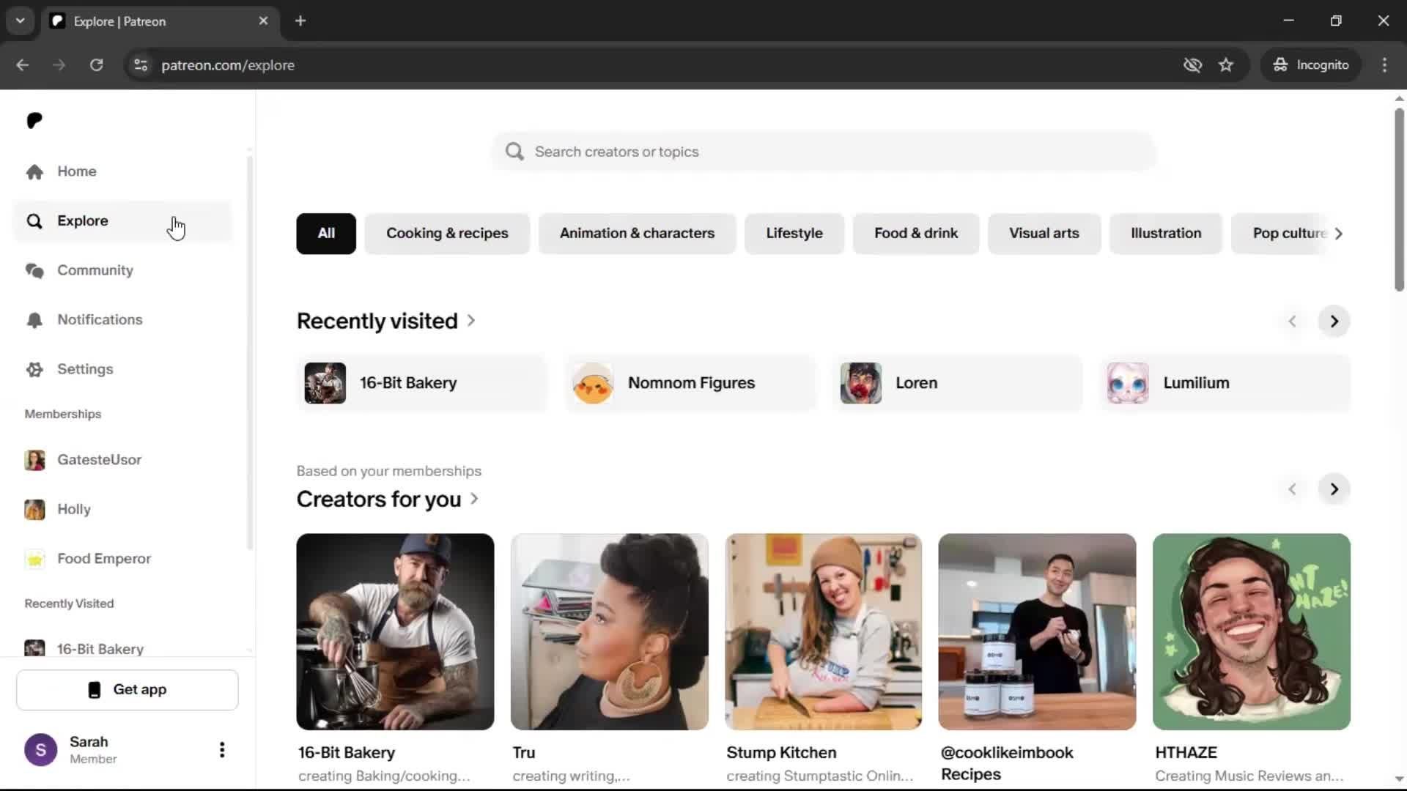Viewport: 1407px width, 791px height.
Task: Click the Patreon logo icon
Action: 34,120
